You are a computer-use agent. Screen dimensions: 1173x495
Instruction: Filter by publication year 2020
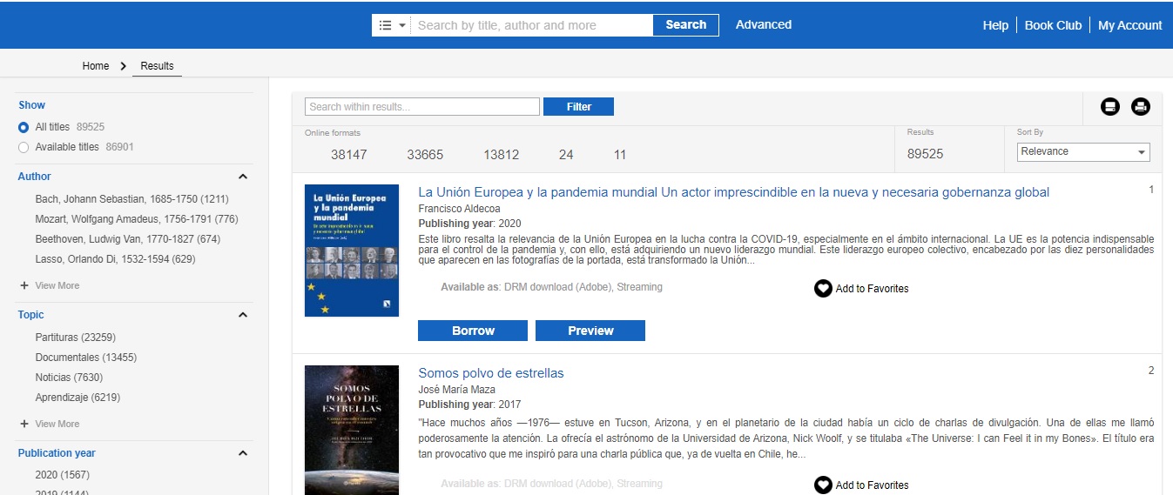pos(63,475)
